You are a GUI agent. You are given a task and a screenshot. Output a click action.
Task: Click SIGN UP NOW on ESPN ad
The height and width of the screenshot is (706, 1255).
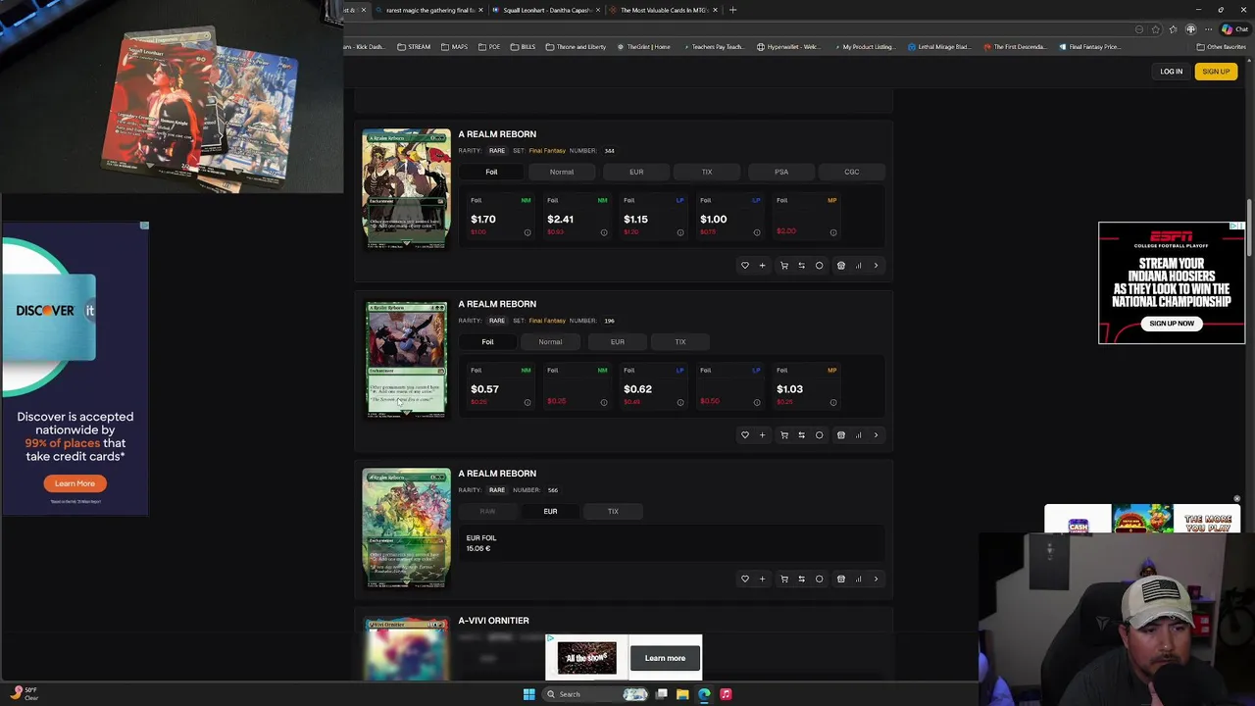1172,324
